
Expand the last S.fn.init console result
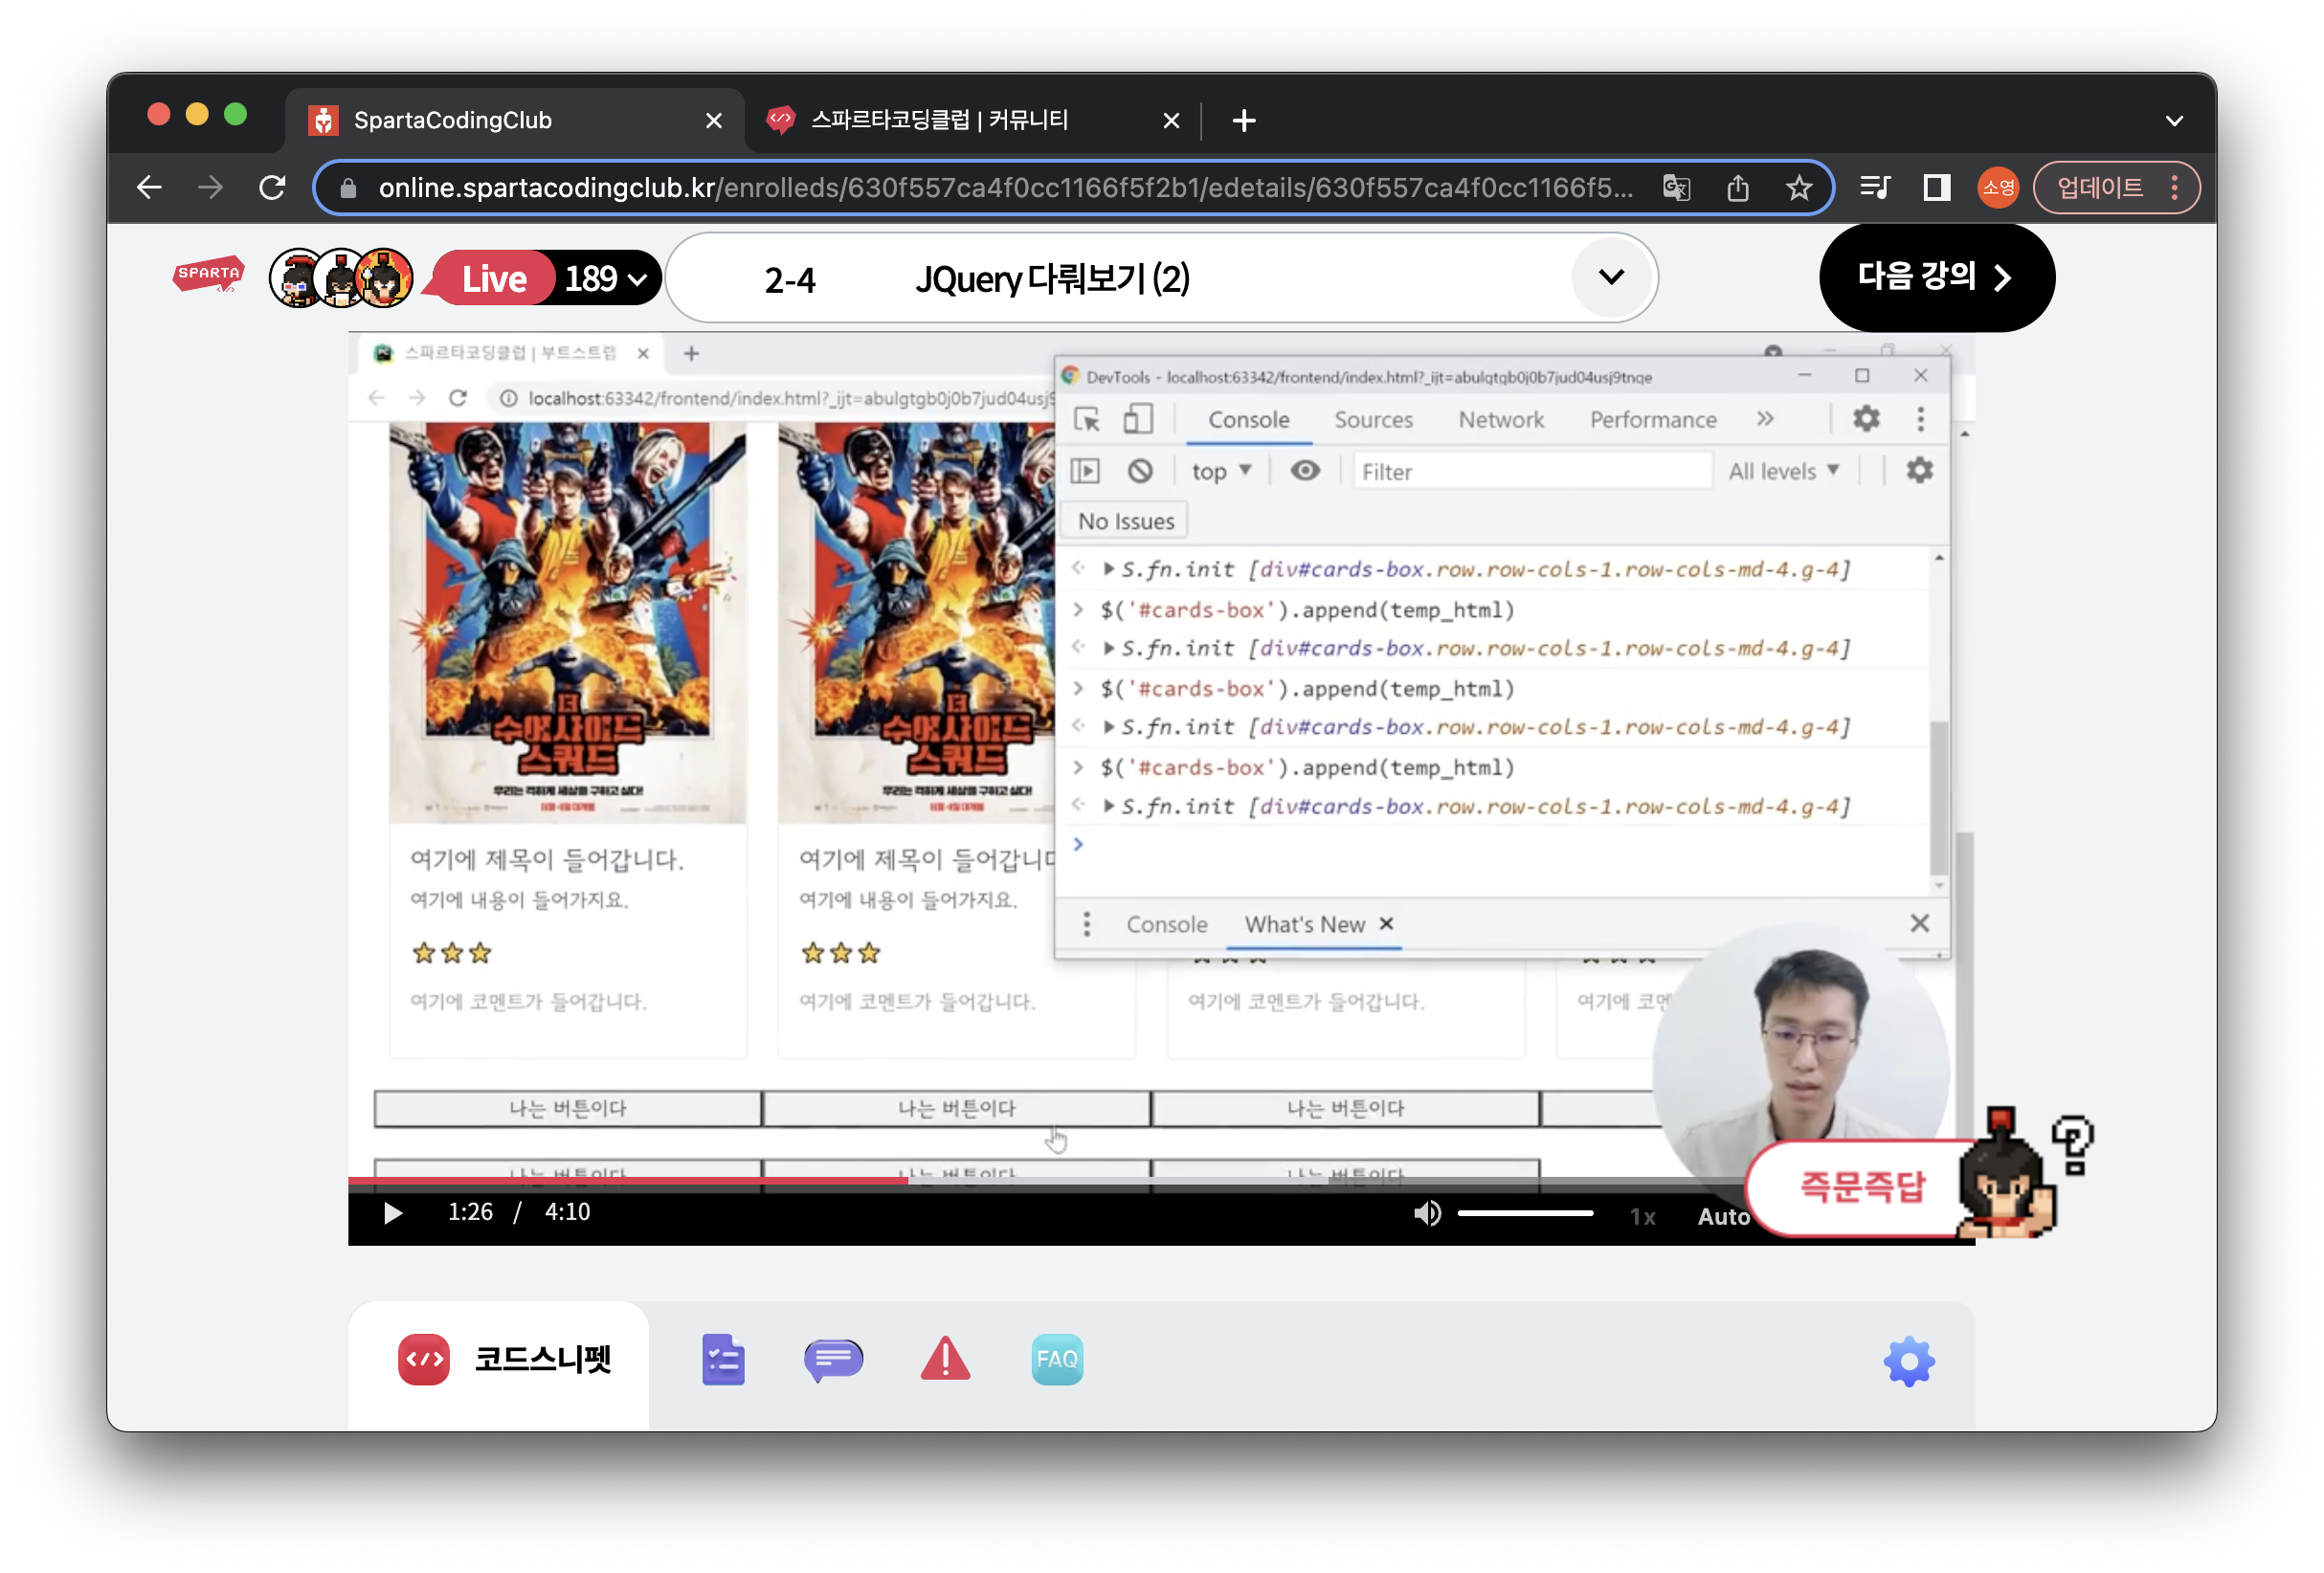pyautogui.click(x=1109, y=806)
